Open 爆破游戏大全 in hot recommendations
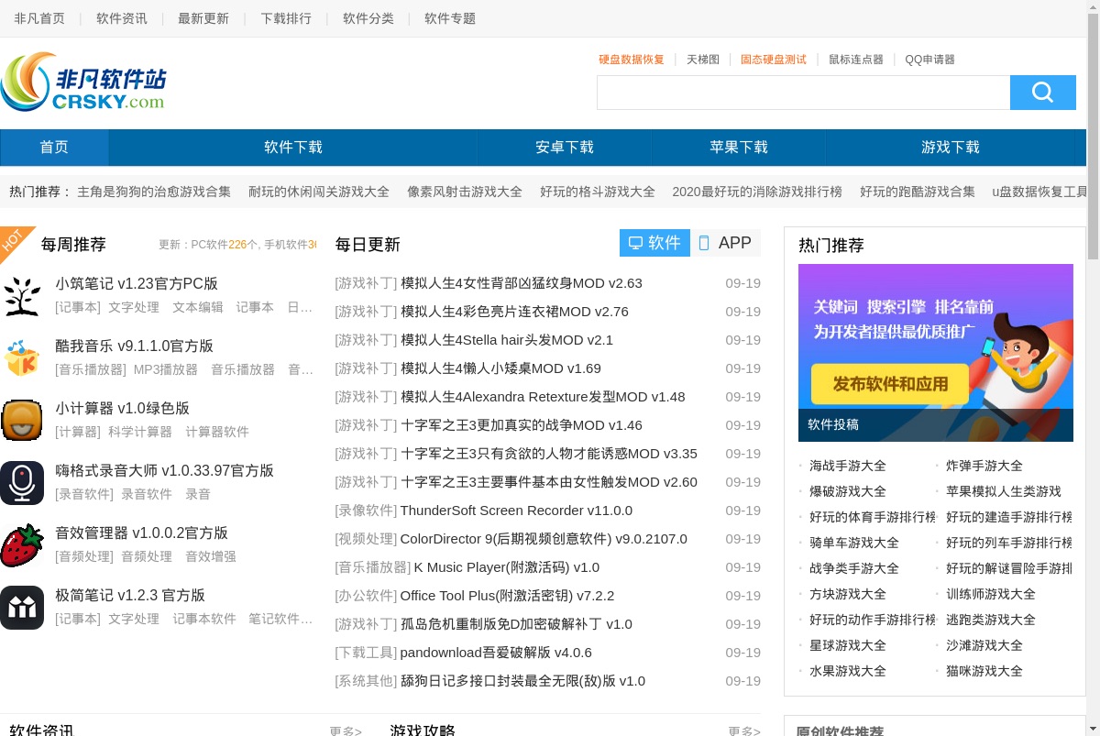Screen dimensions: 1100x736 click(848, 491)
